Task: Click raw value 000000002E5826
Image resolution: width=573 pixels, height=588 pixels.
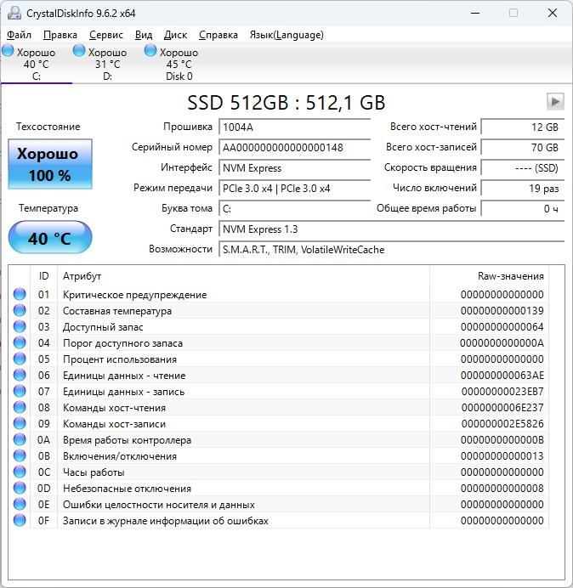Action: coord(502,423)
